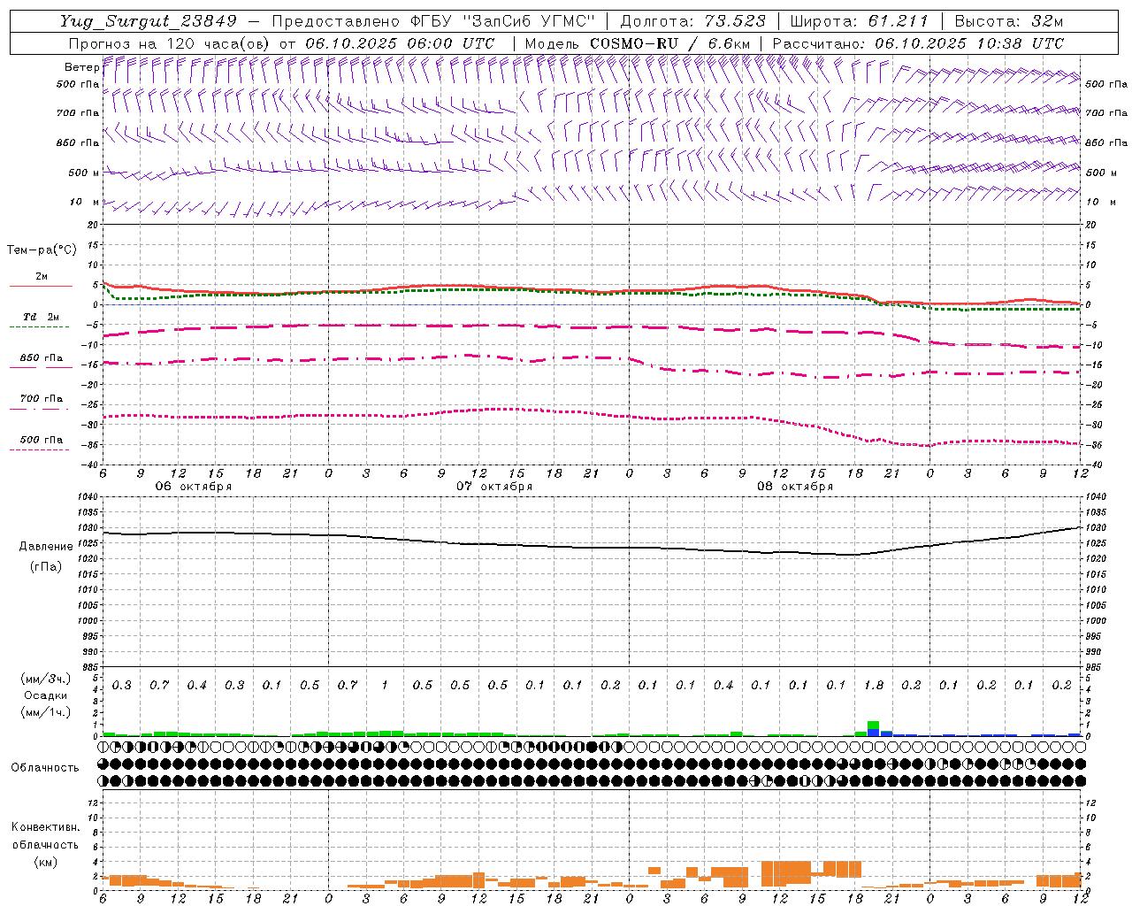The height and width of the screenshot is (906, 1132).
Task: Click the Высота: 32м value
Action: pyautogui.click(x=1008, y=21)
